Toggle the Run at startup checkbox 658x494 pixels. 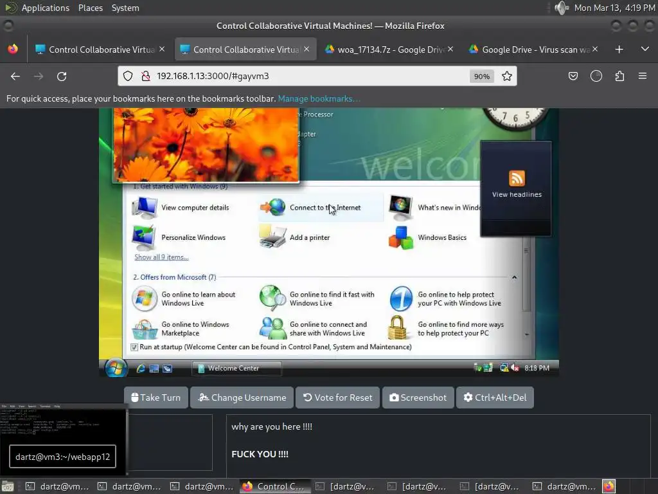coord(134,347)
